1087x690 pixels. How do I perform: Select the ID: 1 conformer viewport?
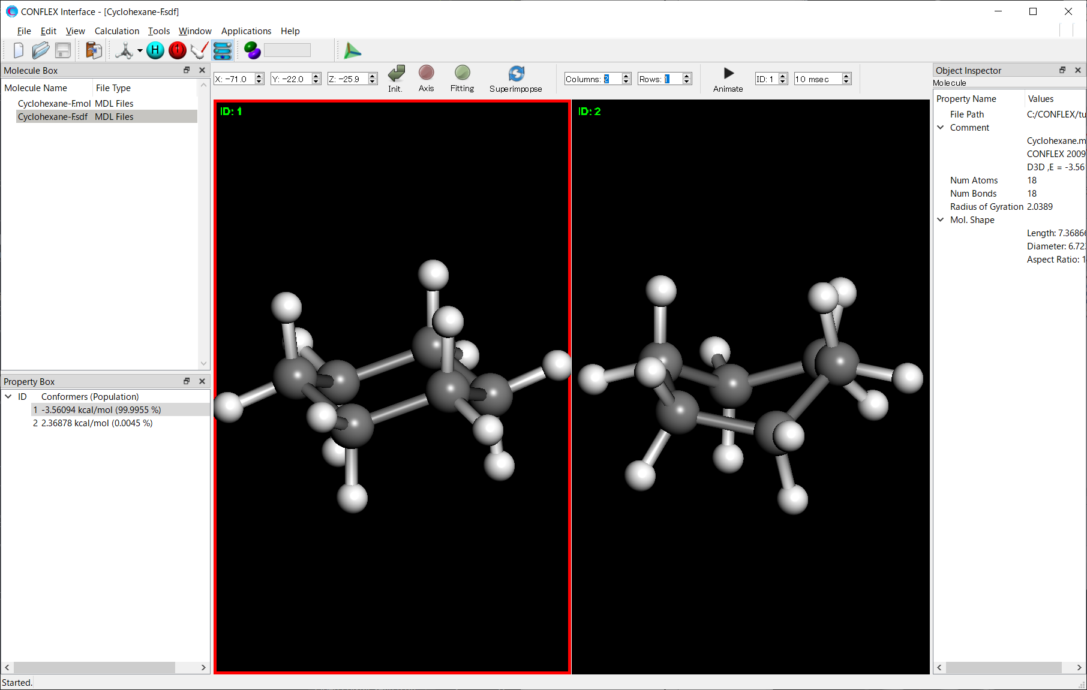coord(392,387)
